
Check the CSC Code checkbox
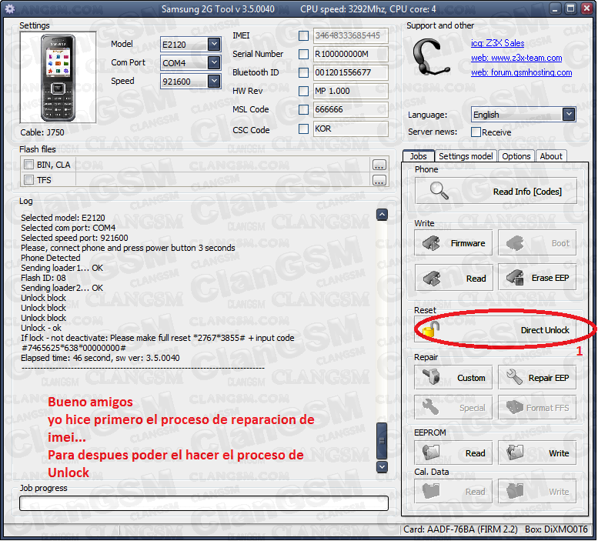tap(303, 129)
